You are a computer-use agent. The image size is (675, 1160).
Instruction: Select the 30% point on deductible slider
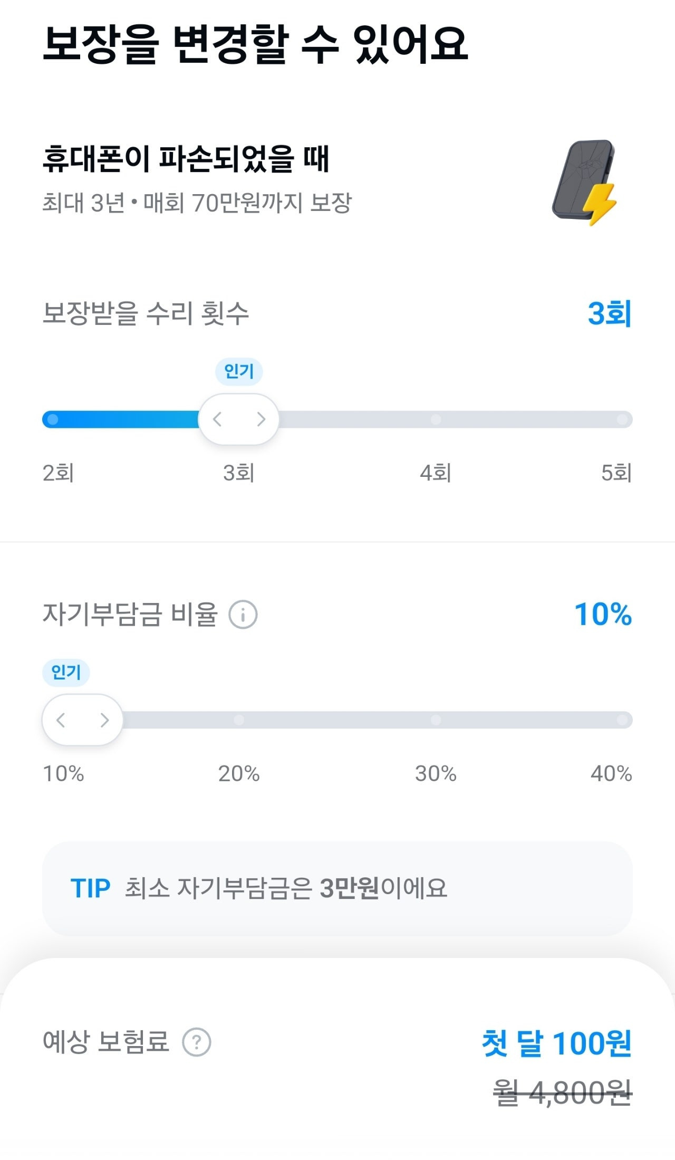coord(436,720)
